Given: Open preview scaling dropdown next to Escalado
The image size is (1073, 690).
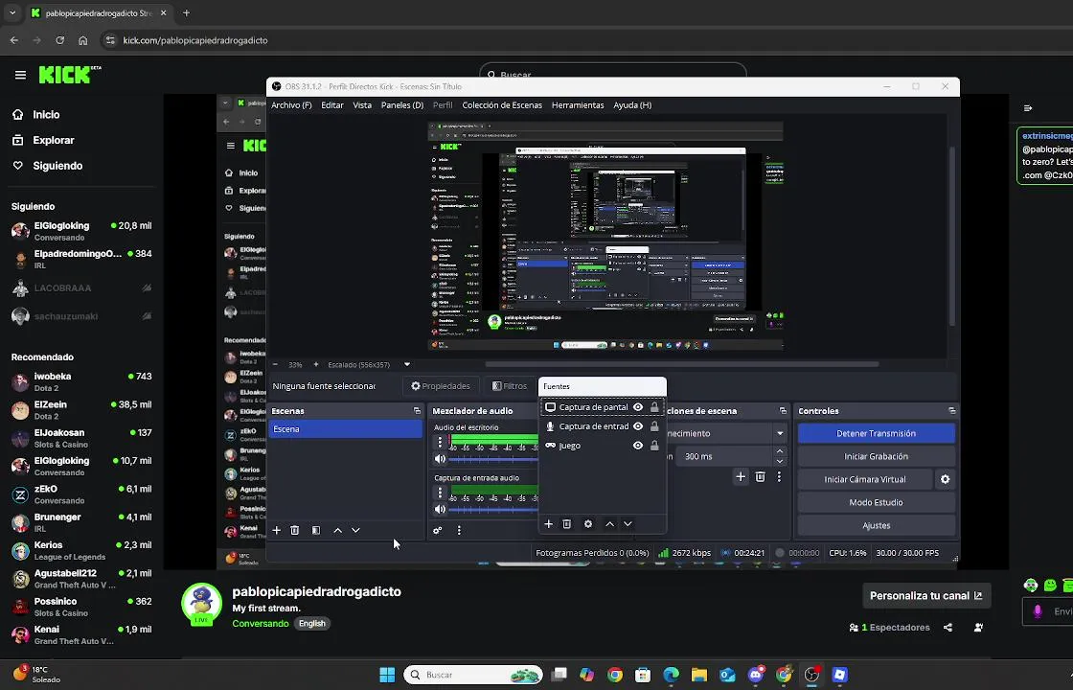Looking at the screenshot, I should click(x=406, y=365).
